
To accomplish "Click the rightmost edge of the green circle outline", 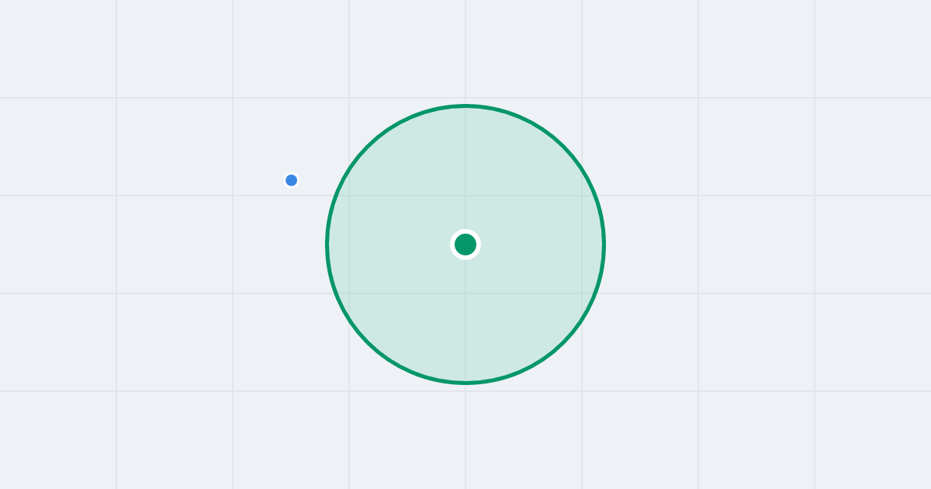I will tap(604, 244).
